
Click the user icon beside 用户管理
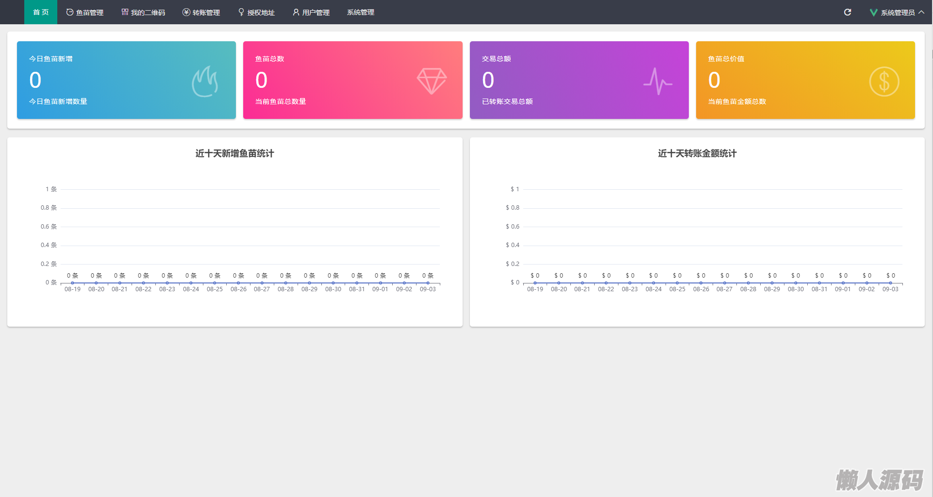[x=296, y=12]
